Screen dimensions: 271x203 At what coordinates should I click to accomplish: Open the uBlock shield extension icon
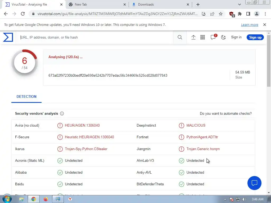click(232, 14)
